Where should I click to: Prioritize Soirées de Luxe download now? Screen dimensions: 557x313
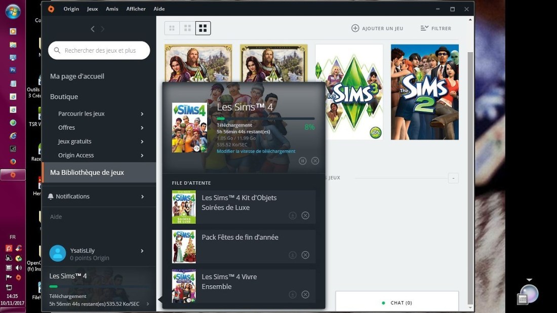(292, 216)
